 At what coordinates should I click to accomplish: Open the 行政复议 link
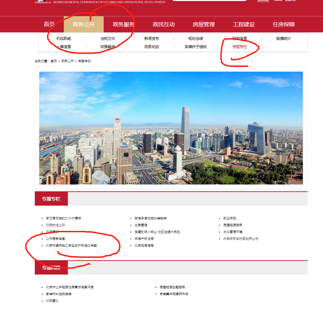point(52,301)
